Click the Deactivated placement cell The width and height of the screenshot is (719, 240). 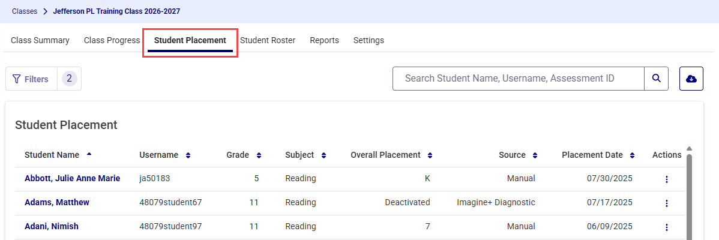[x=407, y=202]
